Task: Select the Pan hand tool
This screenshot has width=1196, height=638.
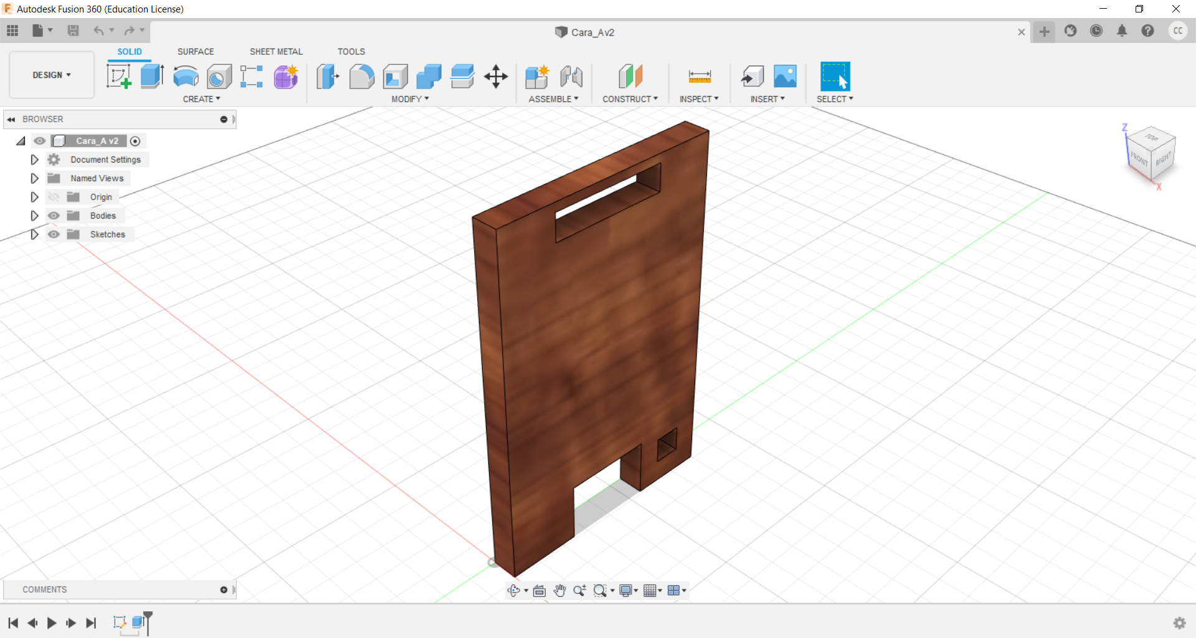Action: (559, 591)
